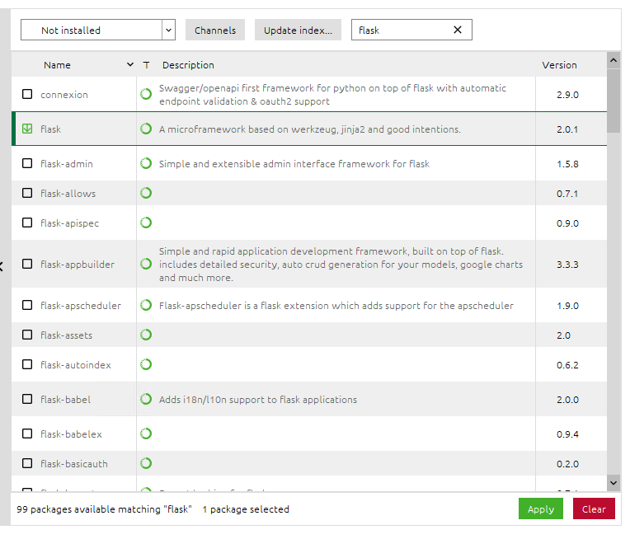630x539 pixels.
Task: Click the type icon for flask-assets
Action: tap(146, 335)
